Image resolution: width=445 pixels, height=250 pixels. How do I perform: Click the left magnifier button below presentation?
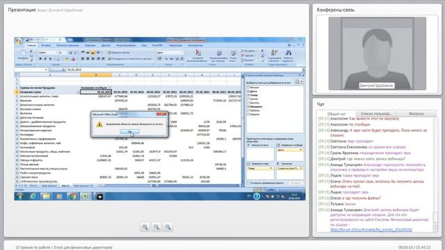(145, 227)
